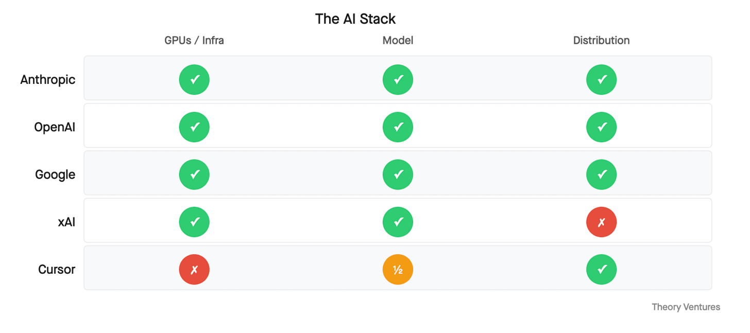
Task: Click Google's Distribution green checkmark
Action: point(601,174)
